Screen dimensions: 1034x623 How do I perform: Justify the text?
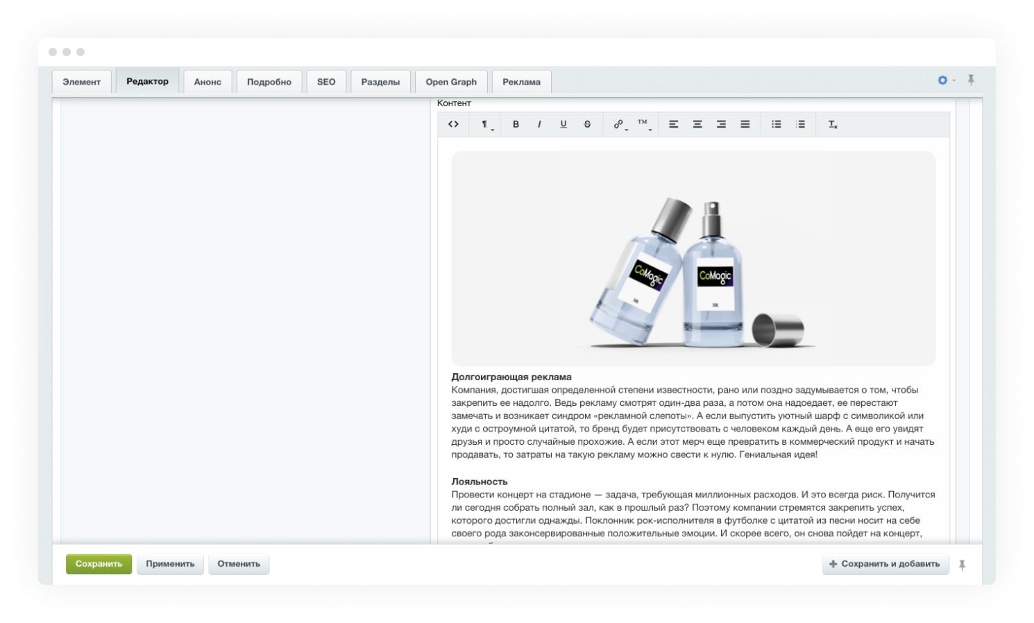click(x=745, y=124)
